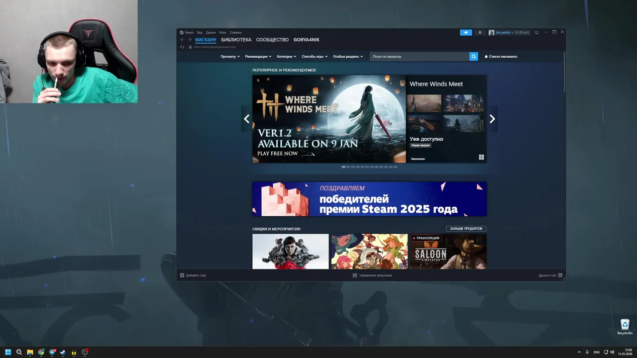Click the Windows platform icon on featured card

(x=481, y=157)
